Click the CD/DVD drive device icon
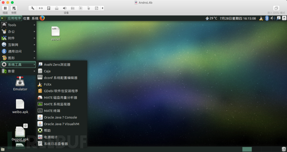 point(57,8)
